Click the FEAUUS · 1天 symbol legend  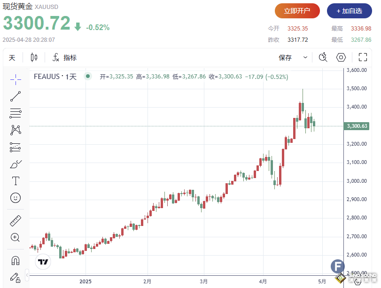(55, 77)
